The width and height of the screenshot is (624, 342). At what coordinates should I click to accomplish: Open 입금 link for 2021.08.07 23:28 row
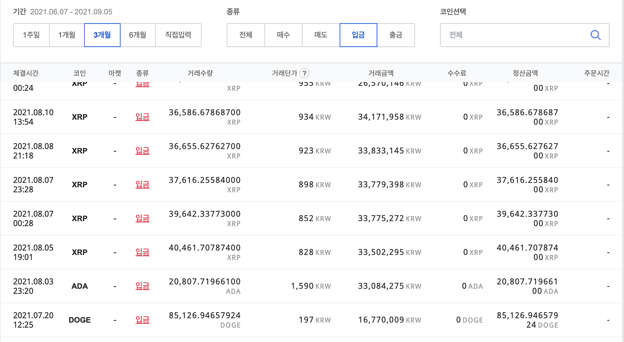click(142, 185)
